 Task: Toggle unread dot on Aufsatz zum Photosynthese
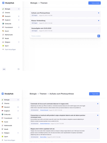[x=99, y=13]
